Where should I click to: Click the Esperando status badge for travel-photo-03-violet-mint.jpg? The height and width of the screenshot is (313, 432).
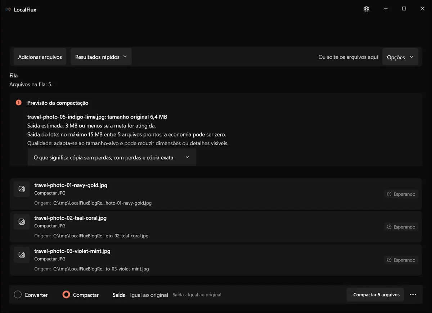401,260
